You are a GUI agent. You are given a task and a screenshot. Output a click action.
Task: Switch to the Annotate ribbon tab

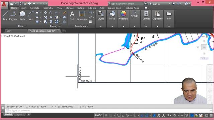coord(34,8)
